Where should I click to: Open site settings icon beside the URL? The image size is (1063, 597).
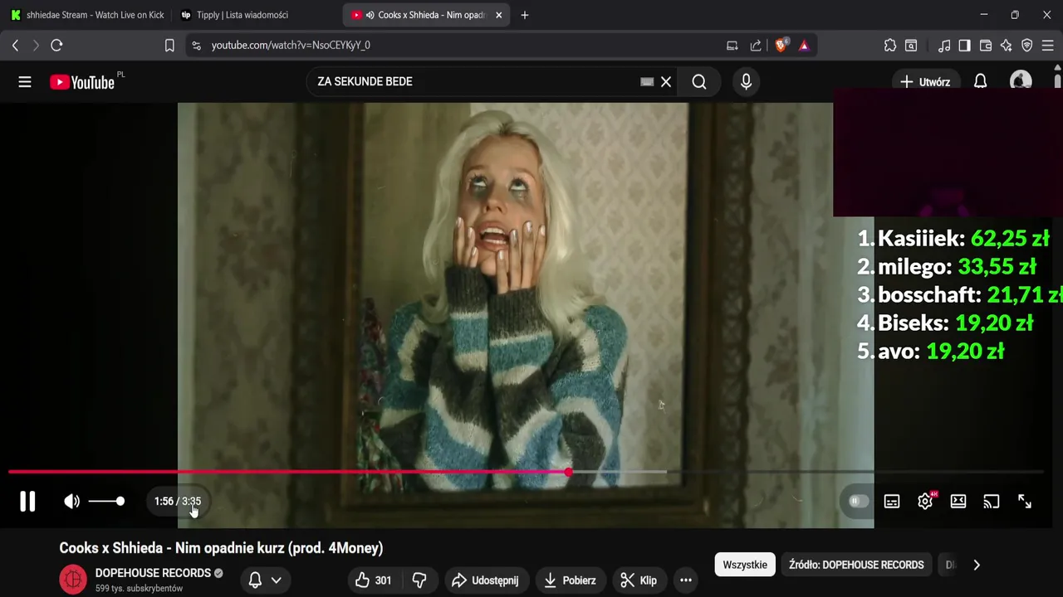click(196, 46)
